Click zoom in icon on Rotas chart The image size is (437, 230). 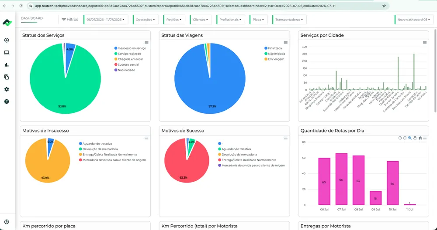(x=400, y=138)
